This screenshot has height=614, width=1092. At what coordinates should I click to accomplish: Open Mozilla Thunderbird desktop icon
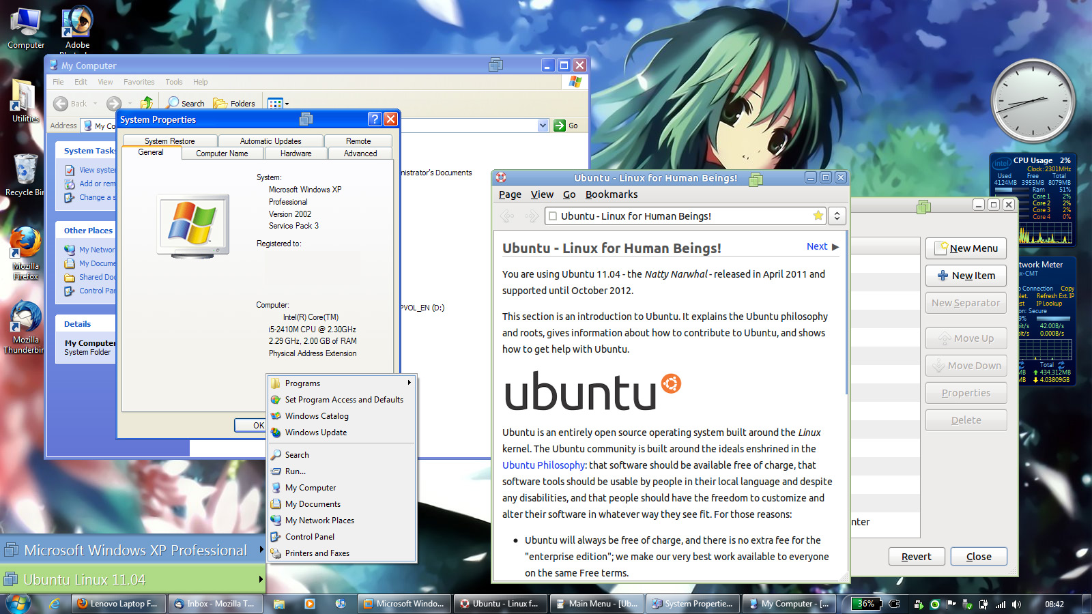tap(25, 327)
